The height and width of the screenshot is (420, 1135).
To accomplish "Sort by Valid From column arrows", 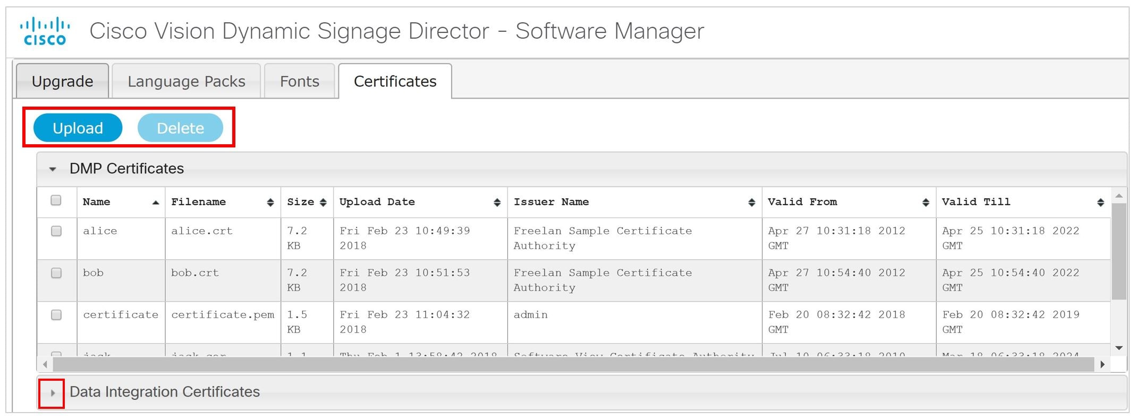I will point(926,202).
